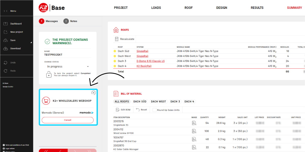
Task: Click the red Messages counter badge
Action: (42, 21)
